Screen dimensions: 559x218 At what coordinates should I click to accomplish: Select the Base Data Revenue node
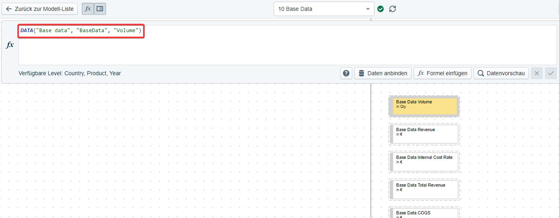click(x=424, y=134)
